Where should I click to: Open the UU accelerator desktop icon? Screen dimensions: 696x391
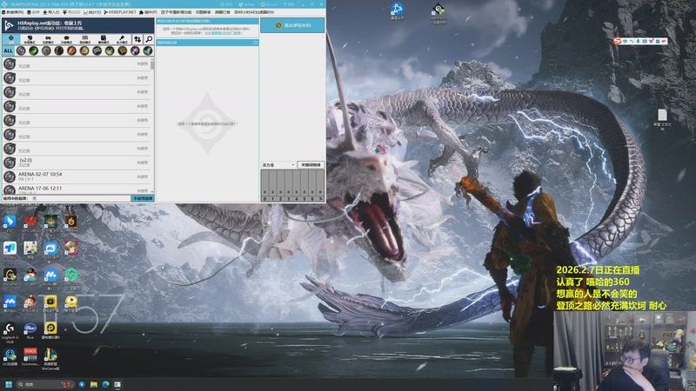pyautogui.click(x=10, y=357)
